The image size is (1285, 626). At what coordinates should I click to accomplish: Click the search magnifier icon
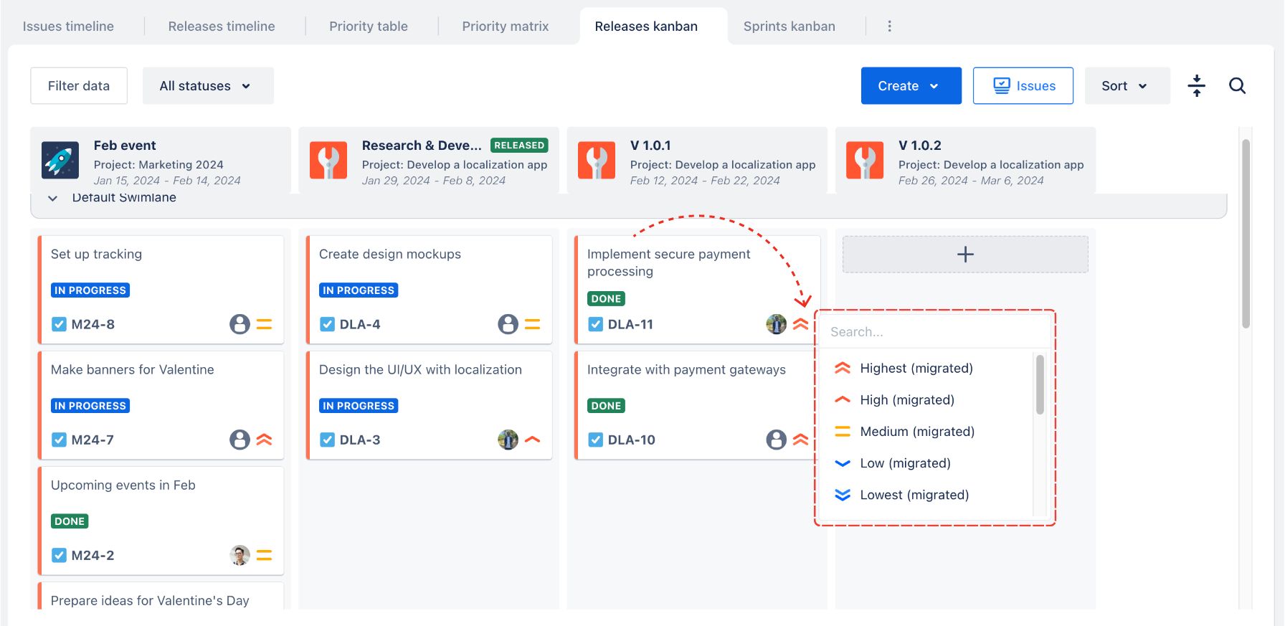pos(1237,86)
